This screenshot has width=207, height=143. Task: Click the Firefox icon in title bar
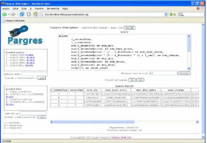click(x=3, y=4)
